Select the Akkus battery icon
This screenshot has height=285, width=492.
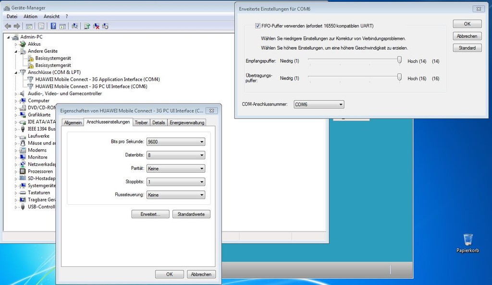(x=23, y=44)
